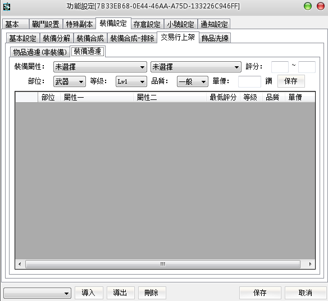328x301 pixels.
Task: Click the 取消 button
Action: [305, 293]
